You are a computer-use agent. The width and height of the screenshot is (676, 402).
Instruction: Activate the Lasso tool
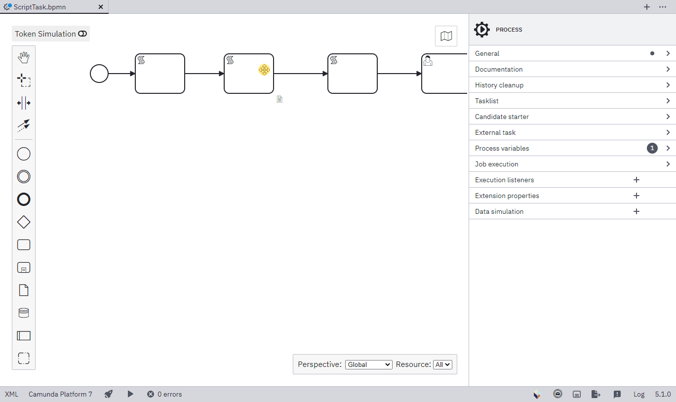coord(23,80)
